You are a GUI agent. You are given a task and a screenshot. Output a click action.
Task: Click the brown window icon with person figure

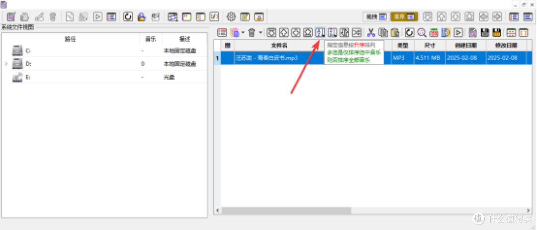[x=259, y=16]
